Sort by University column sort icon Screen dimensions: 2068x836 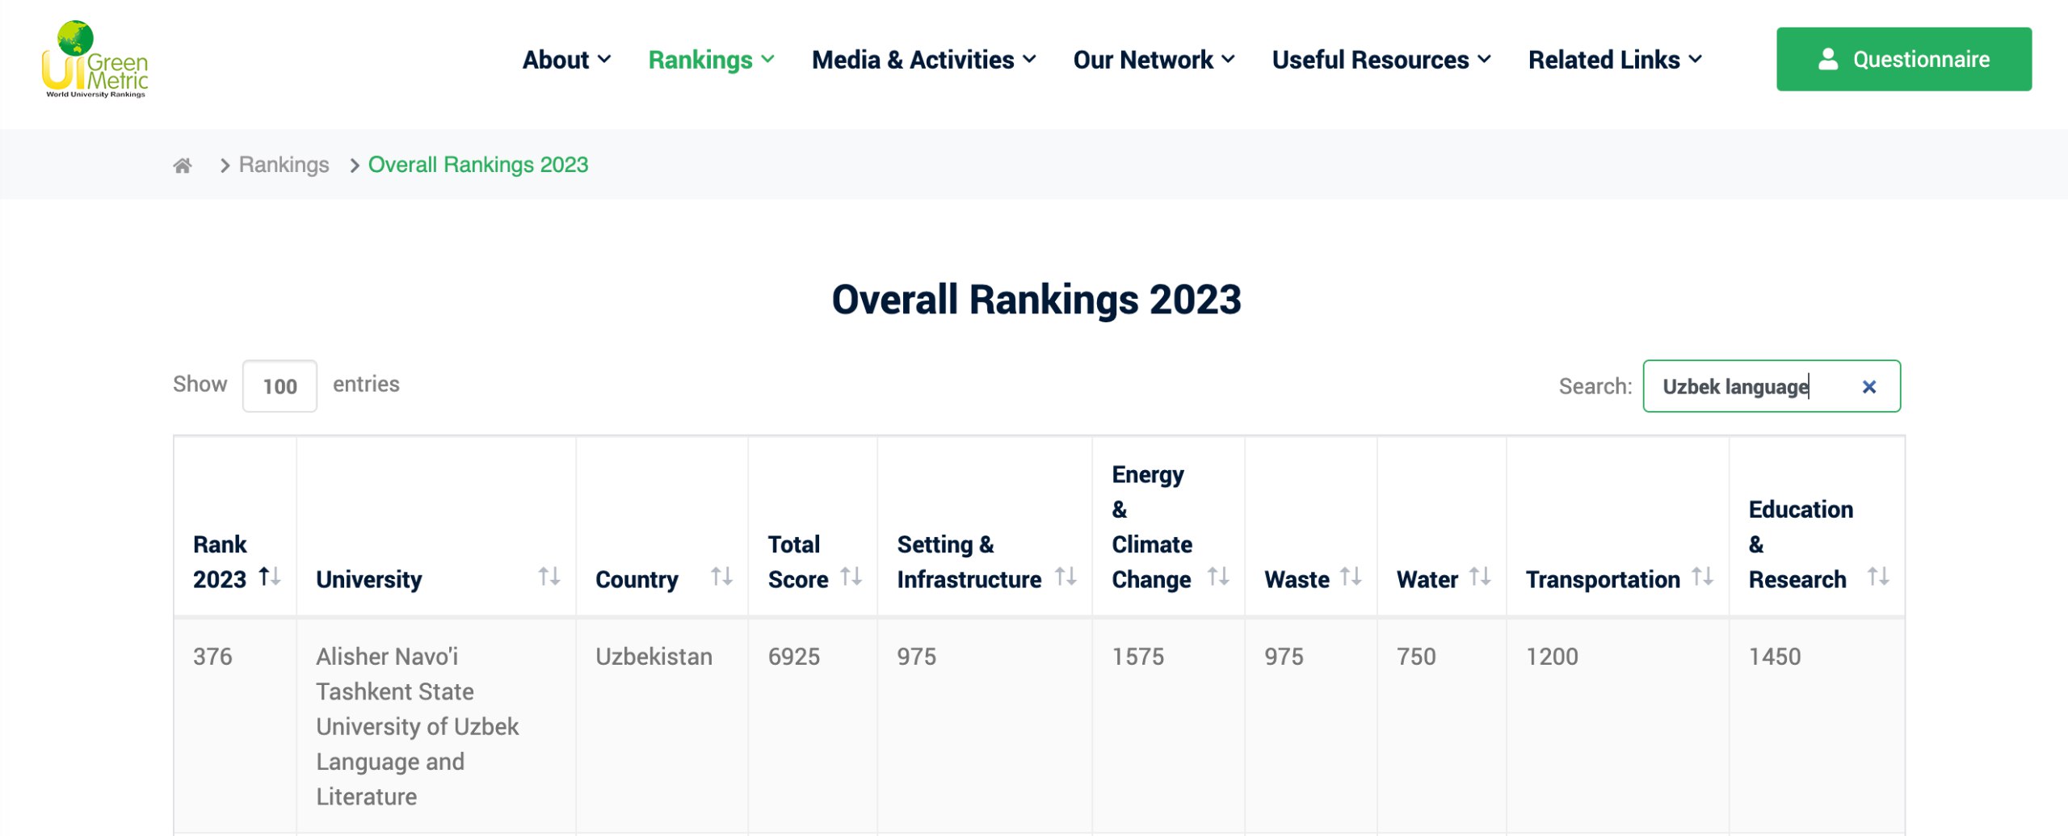pos(549,577)
